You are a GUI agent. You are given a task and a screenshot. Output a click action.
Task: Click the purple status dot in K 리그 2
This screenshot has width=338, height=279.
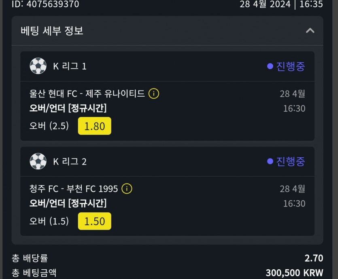coord(270,162)
